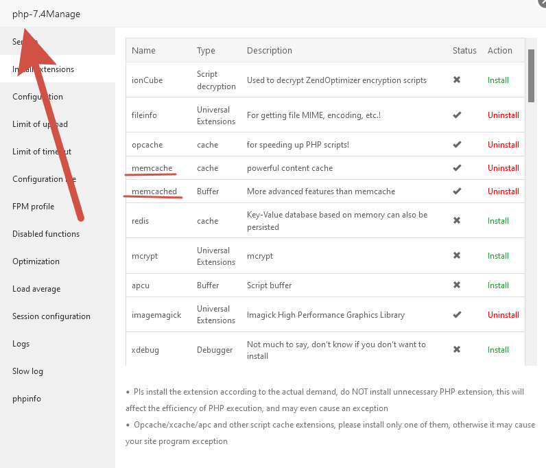Click the xdebug cross status icon

[x=457, y=350]
